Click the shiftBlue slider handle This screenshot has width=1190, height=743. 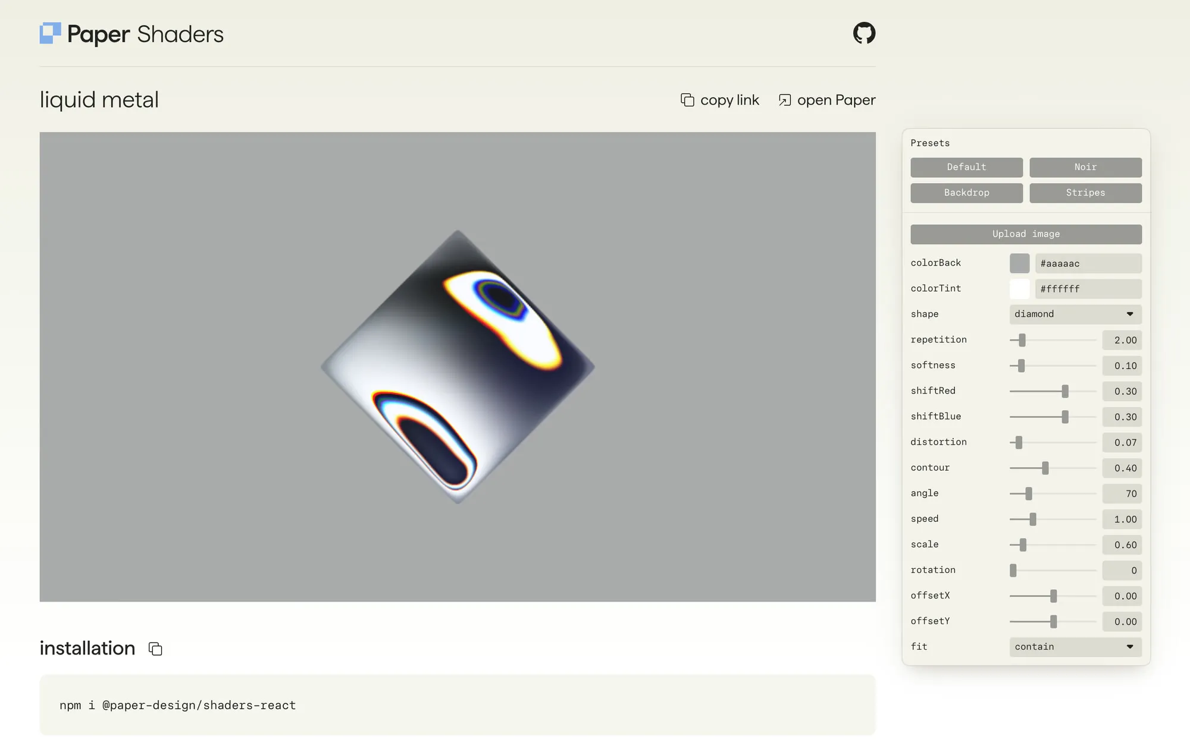(1065, 417)
